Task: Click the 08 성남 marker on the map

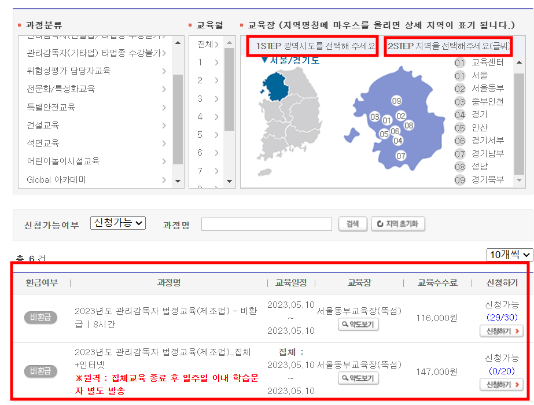Action: click(409, 125)
